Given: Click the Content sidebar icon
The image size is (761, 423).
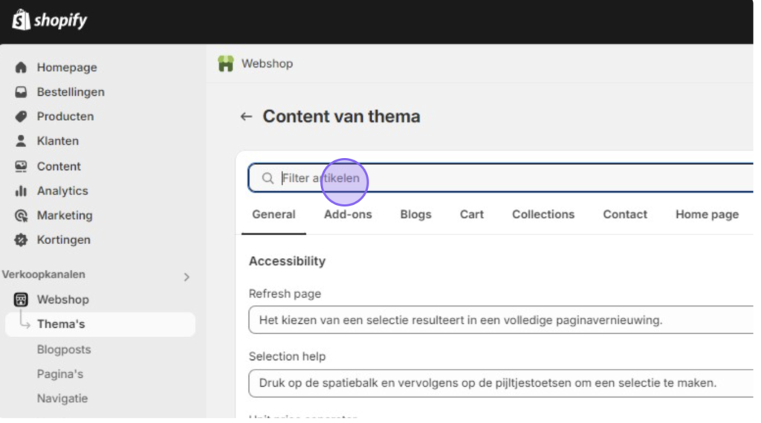Looking at the screenshot, I should click(x=21, y=166).
